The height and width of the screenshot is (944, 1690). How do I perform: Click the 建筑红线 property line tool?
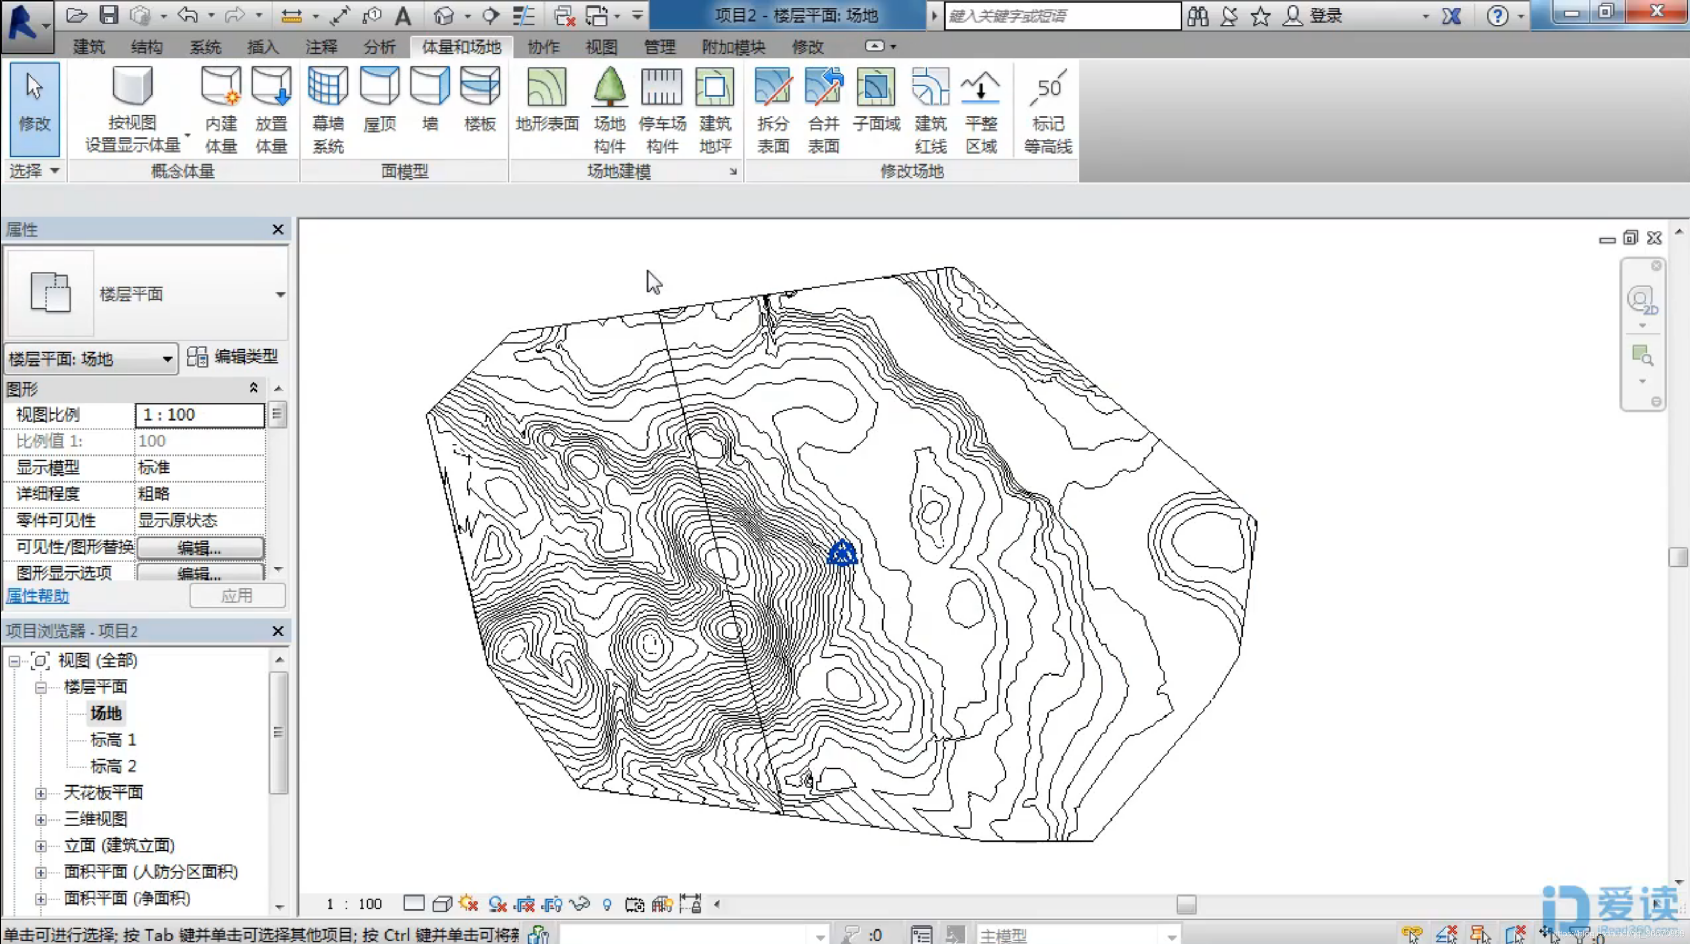coord(930,109)
